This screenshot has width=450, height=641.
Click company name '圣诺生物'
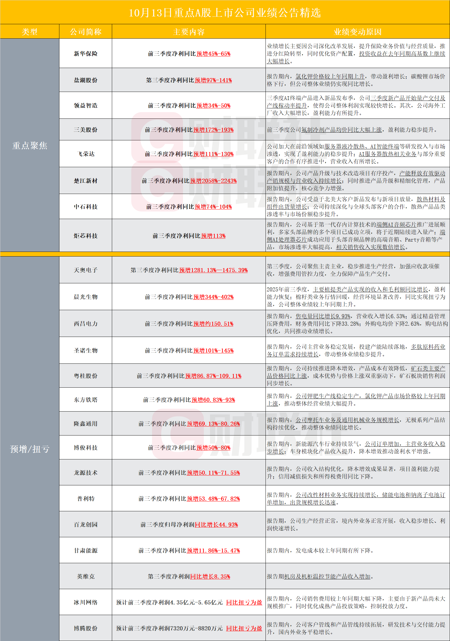(86, 350)
